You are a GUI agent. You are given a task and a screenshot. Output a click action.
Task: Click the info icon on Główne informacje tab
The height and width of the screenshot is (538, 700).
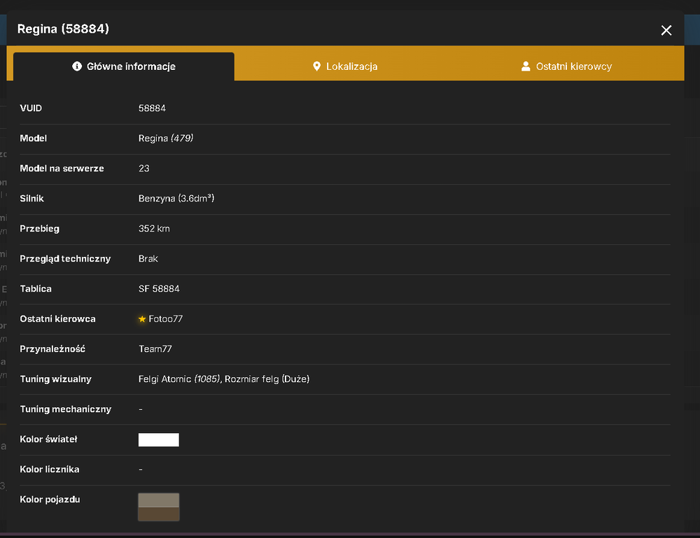(77, 66)
